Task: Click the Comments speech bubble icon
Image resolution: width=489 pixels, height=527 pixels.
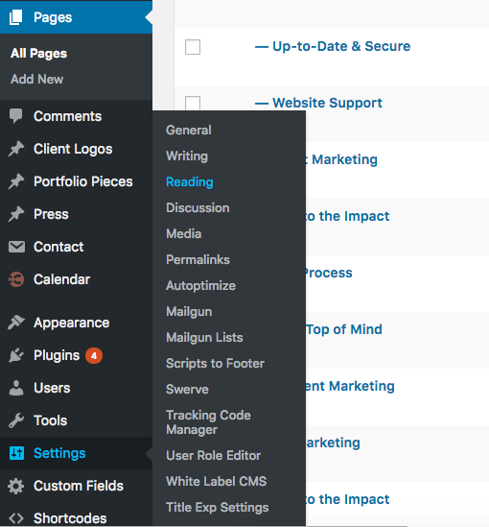Action: pyautogui.click(x=15, y=116)
